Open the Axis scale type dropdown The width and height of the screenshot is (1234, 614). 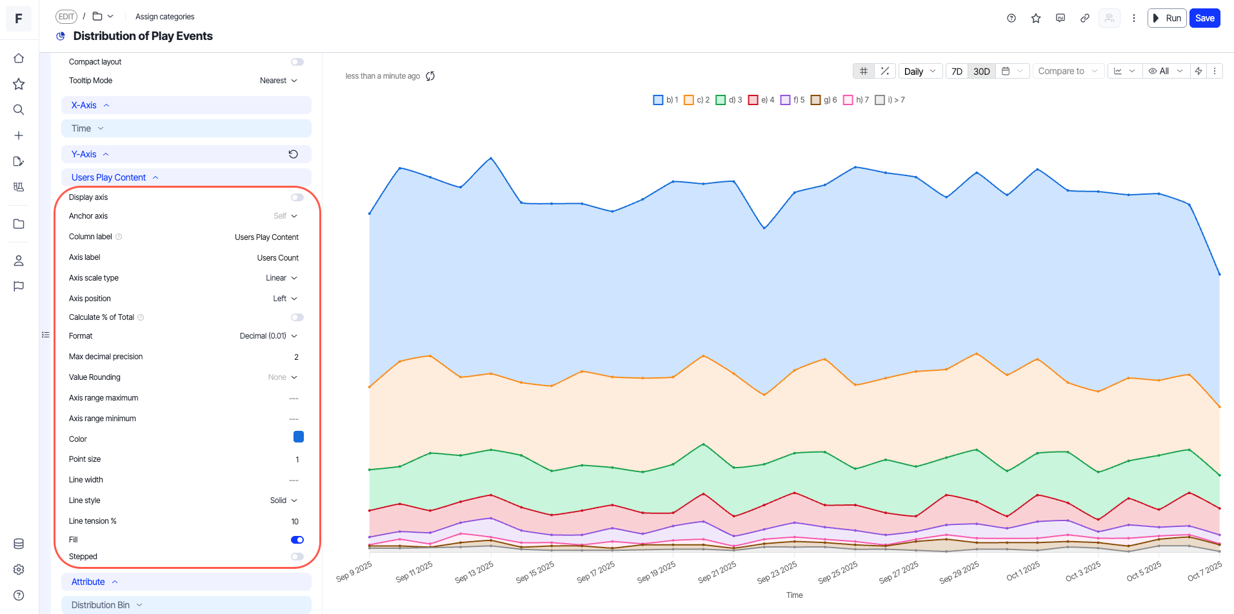pyautogui.click(x=282, y=278)
